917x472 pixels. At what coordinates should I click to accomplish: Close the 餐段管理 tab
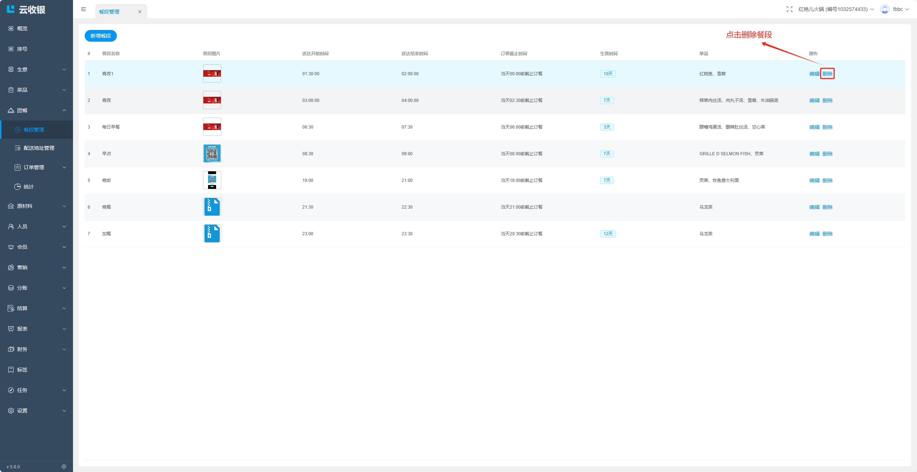tap(139, 12)
